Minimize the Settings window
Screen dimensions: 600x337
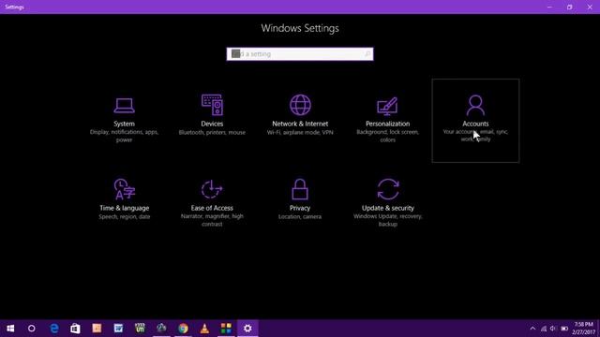click(x=550, y=7)
